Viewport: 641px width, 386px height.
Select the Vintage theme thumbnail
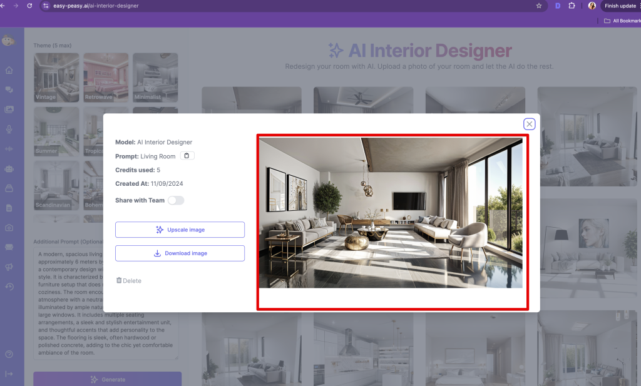point(56,78)
